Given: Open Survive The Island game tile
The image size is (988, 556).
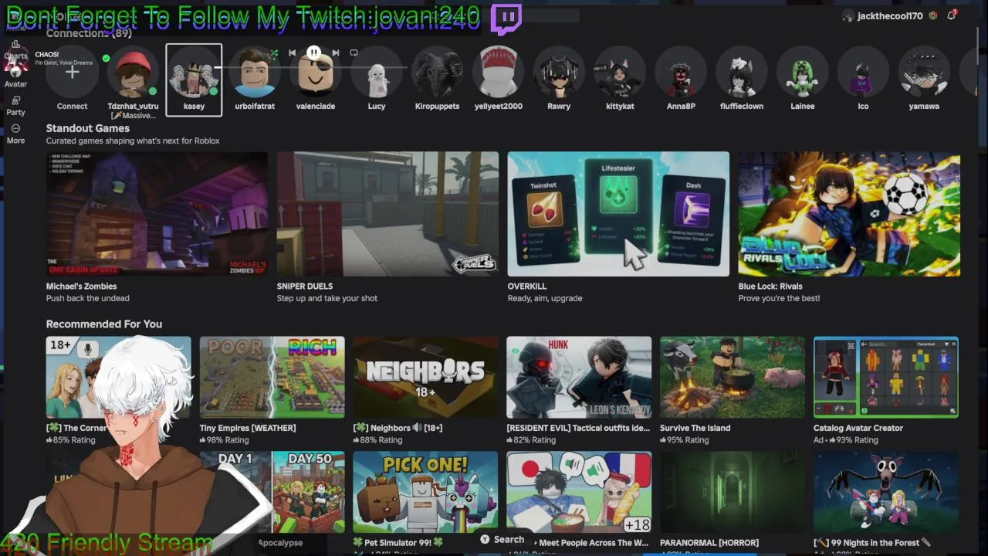Looking at the screenshot, I should [733, 377].
